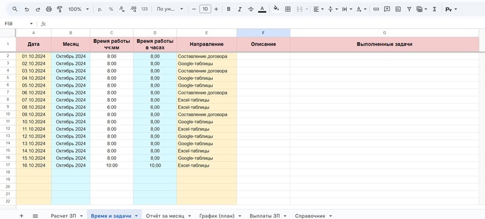Open vertical align options

(333, 9)
